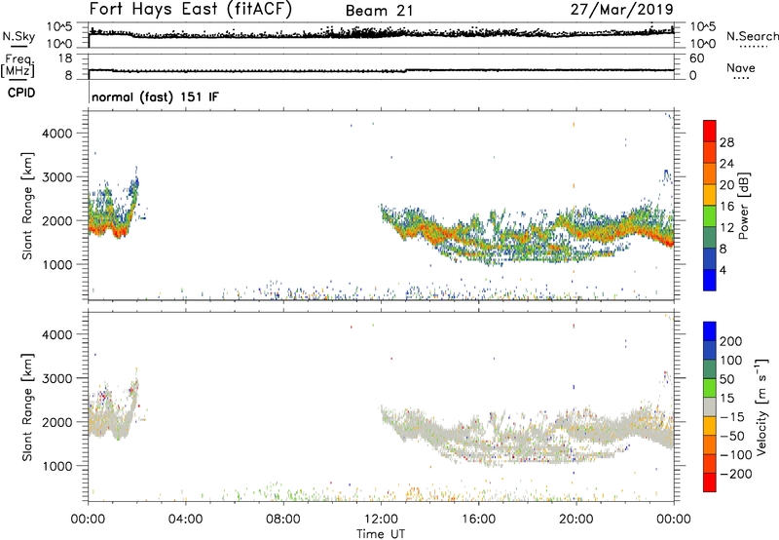779x540 pixels.
Task: Click the red bottom of the velocity colorbar
Action: [x=710, y=482]
